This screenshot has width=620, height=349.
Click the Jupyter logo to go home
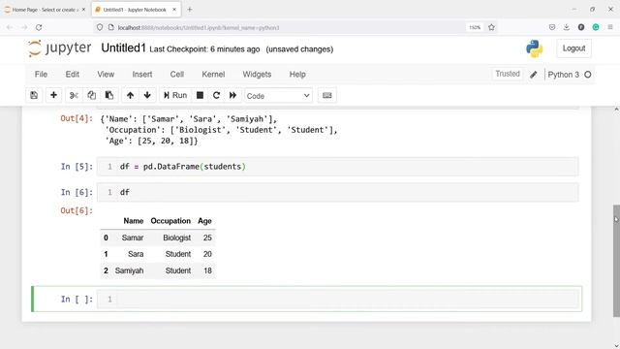click(x=60, y=48)
